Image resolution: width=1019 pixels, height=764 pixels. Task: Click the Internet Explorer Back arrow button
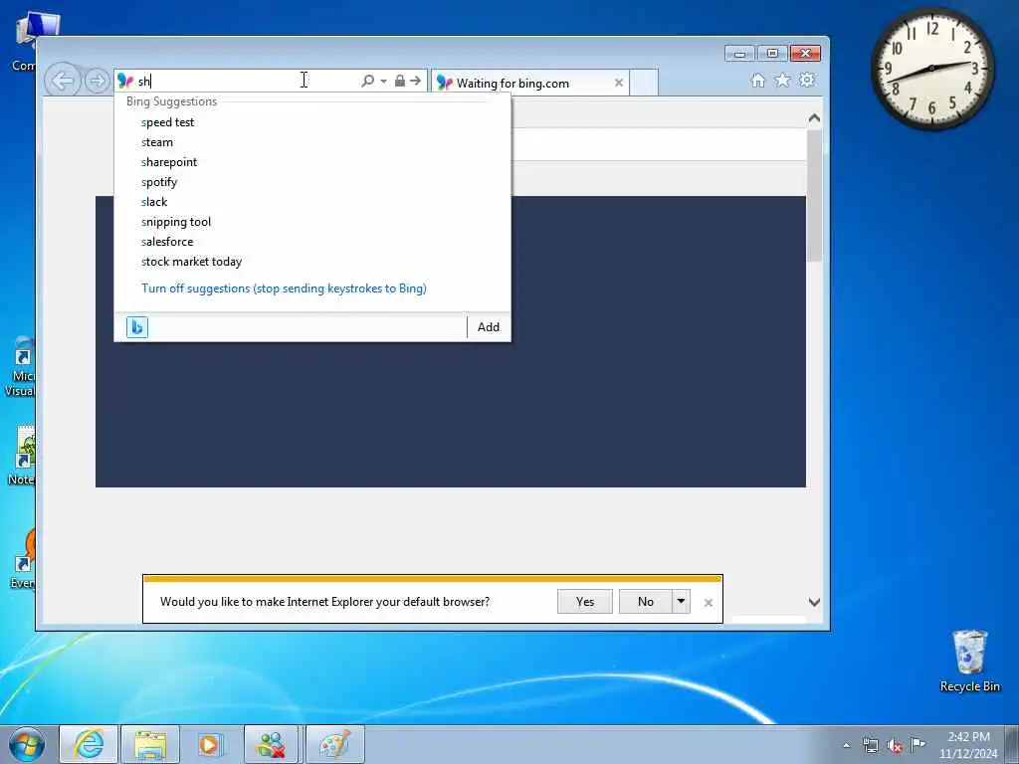coord(63,82)
